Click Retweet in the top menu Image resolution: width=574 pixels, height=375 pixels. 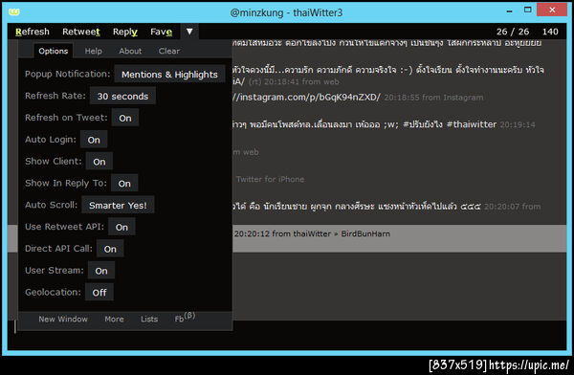click(x=81, y=32)
